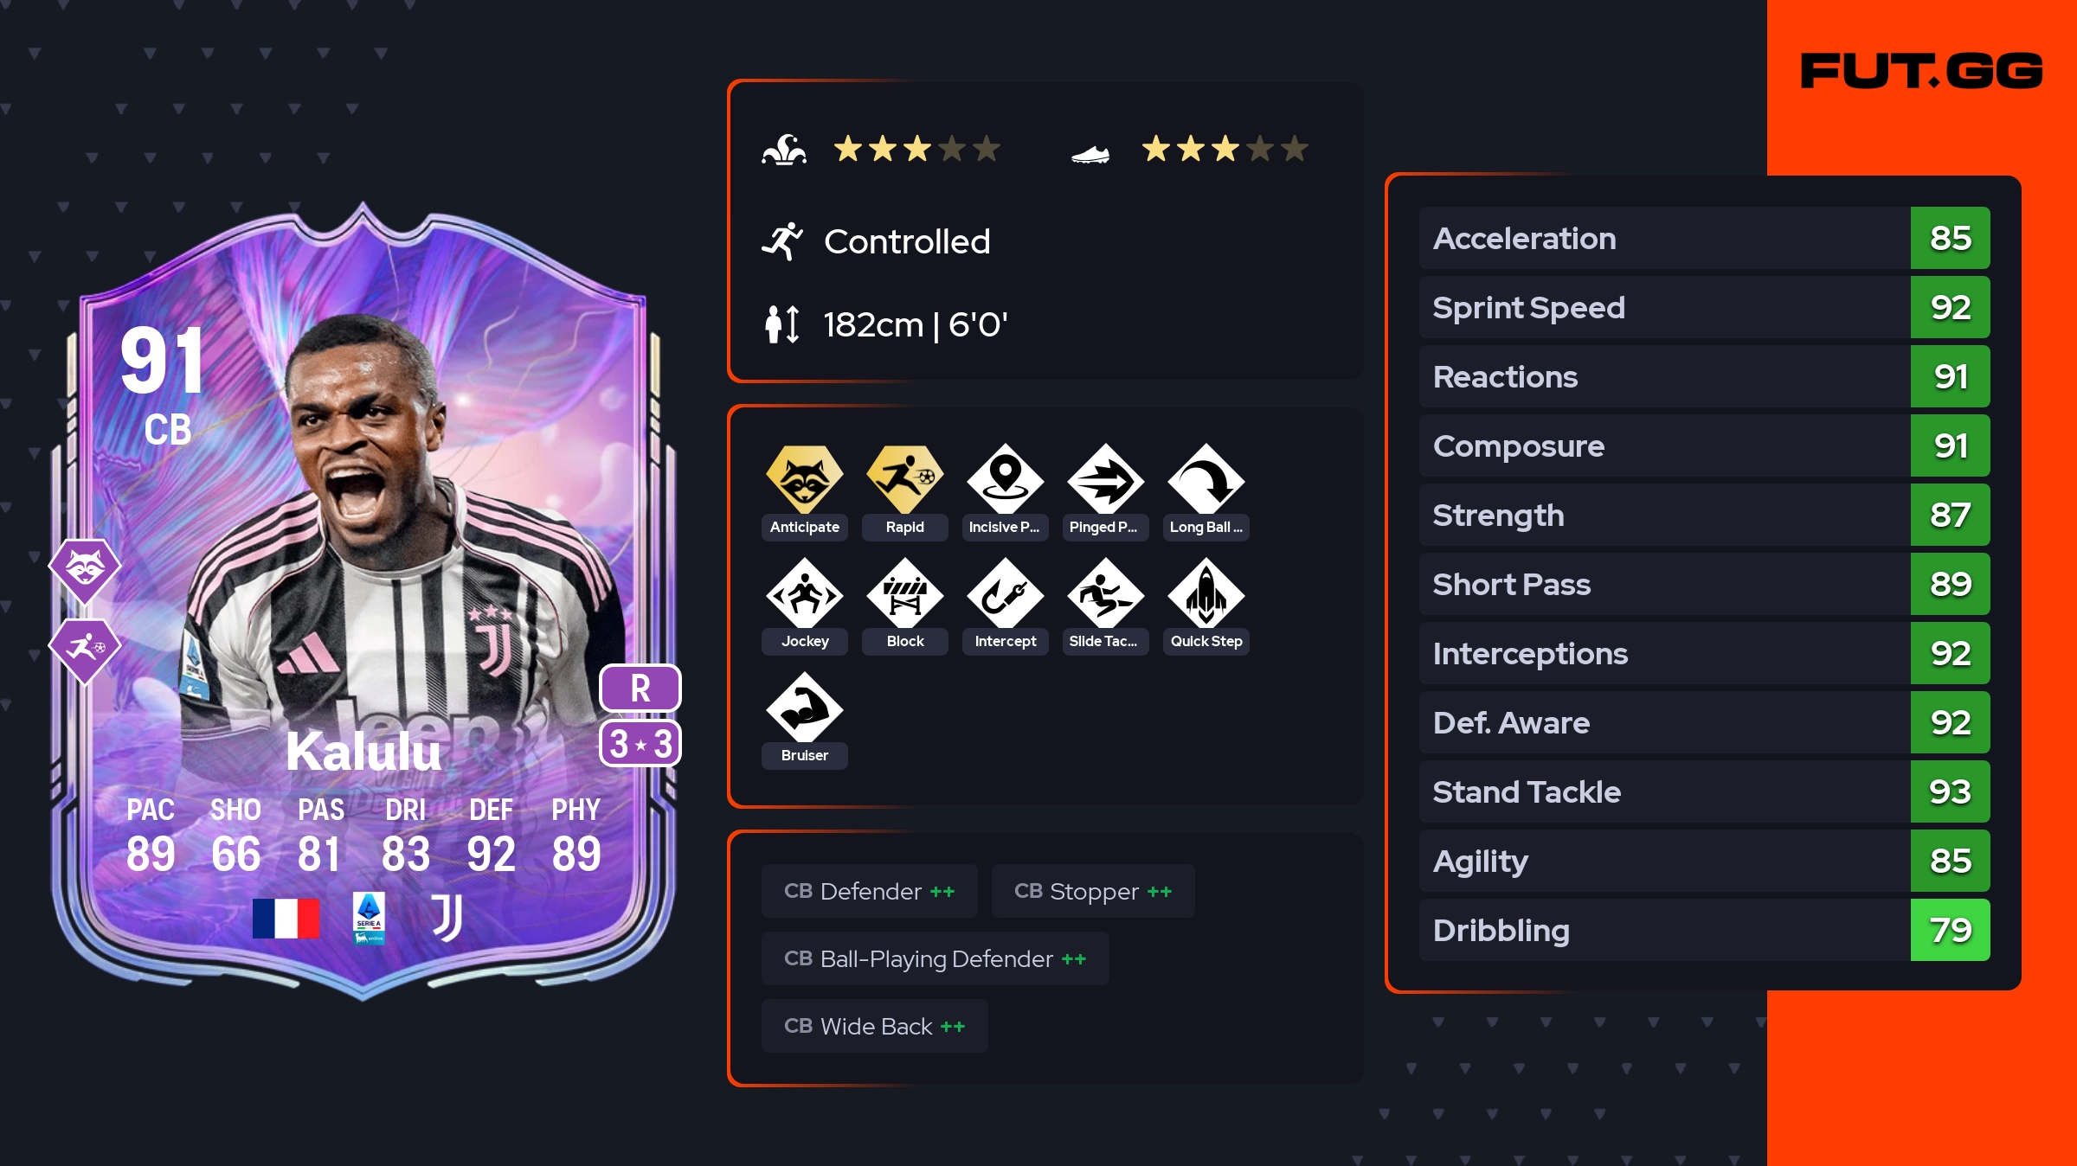Click the Slide Tackle playstyle icon

(1105, 593)
